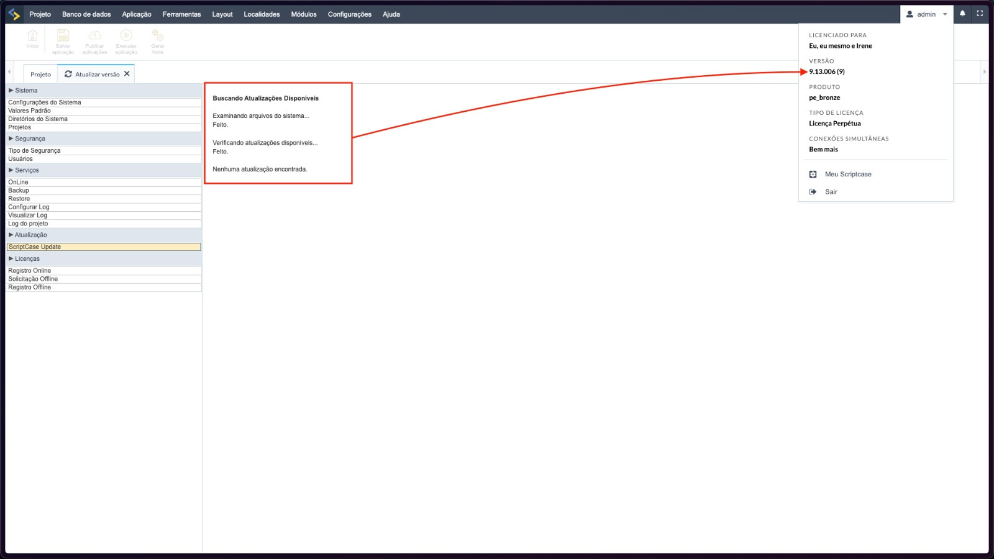994x559 pixels.
Task: Click the Publicar aplicações cloud icon
Action: coord(94,37)
